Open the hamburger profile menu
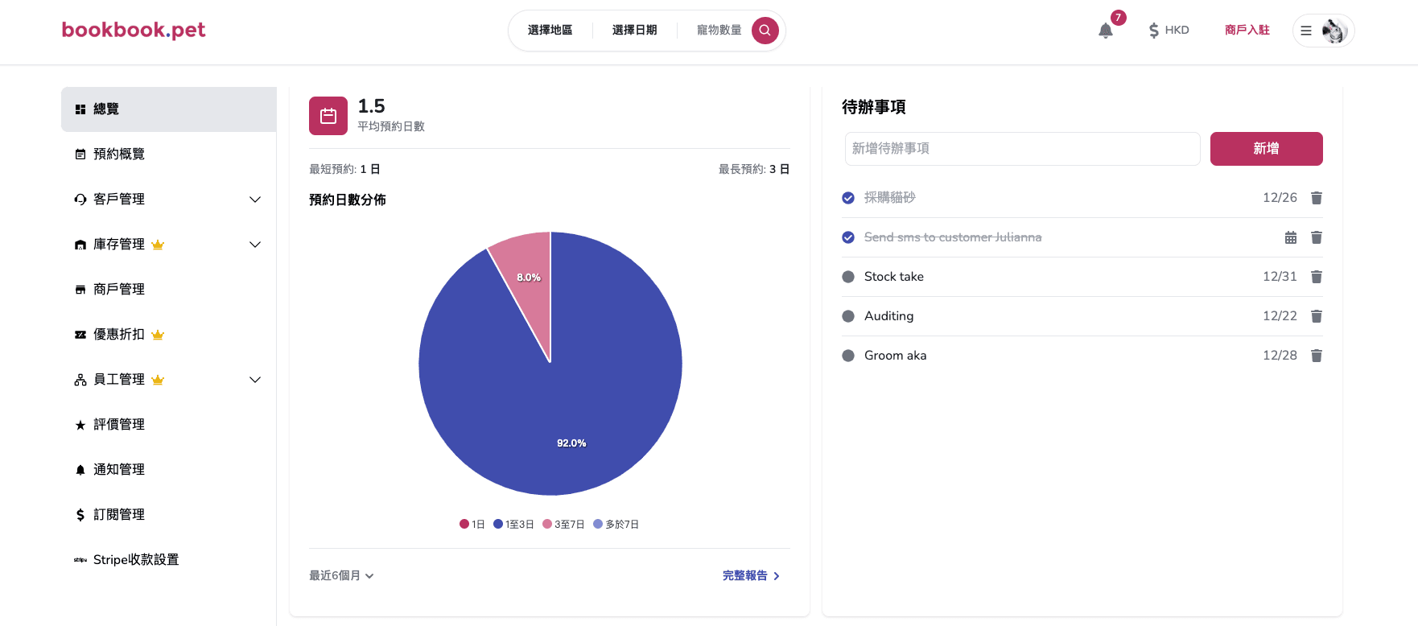The width and height of the screenshot is (1418, 626). [x=1306, y=31]
